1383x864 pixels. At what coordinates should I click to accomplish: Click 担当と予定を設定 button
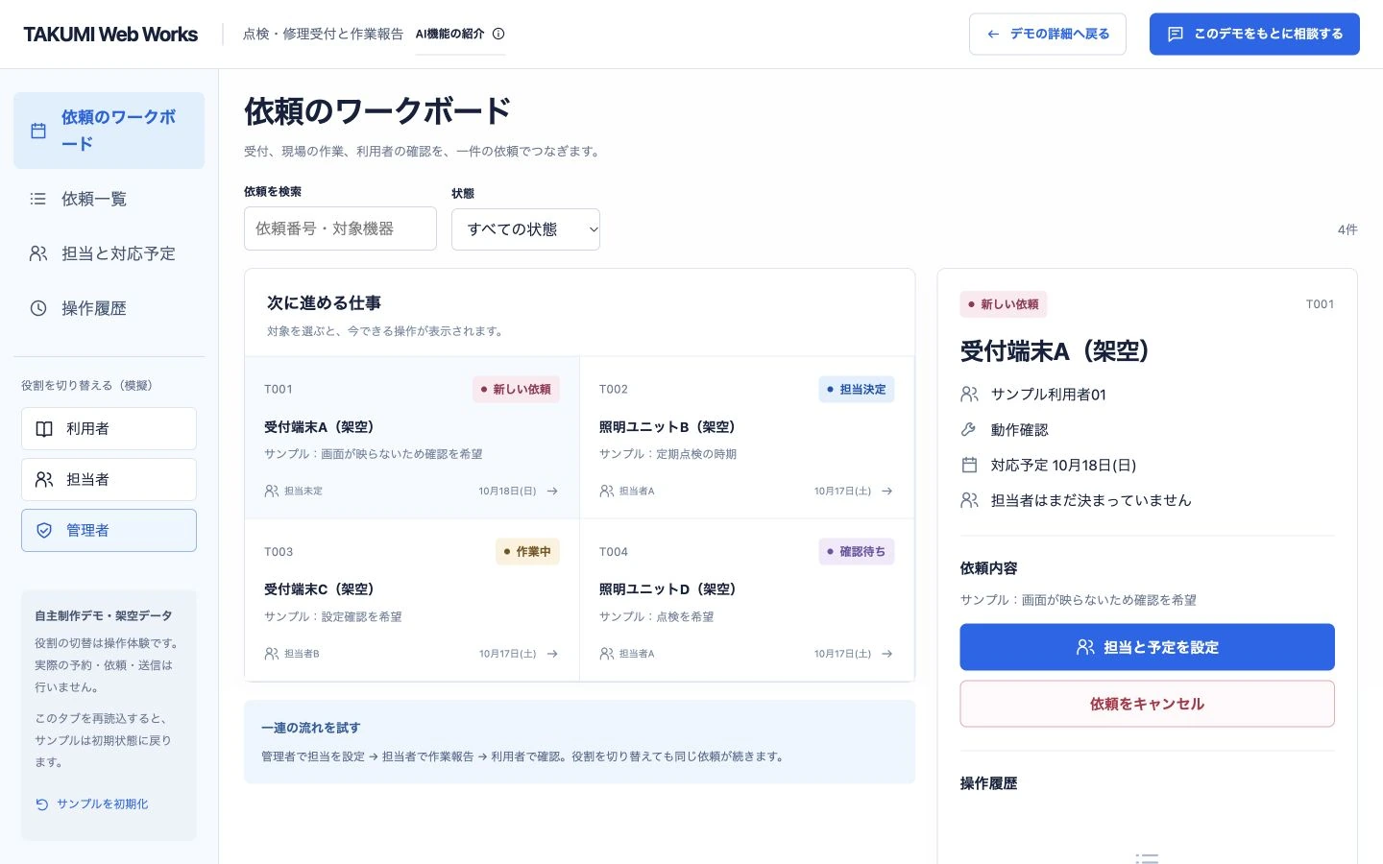(x=1147, y=647)
